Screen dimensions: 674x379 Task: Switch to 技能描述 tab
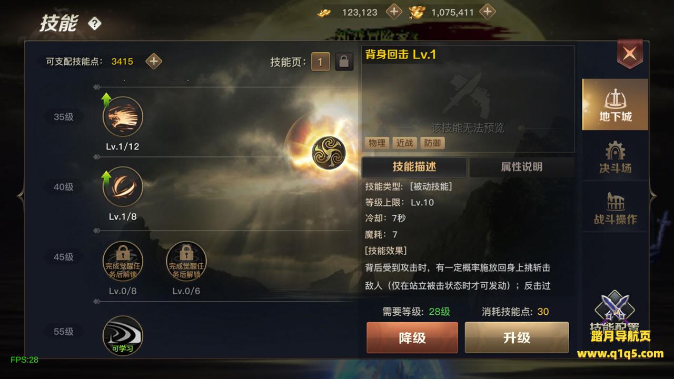(x=414, y=167)
